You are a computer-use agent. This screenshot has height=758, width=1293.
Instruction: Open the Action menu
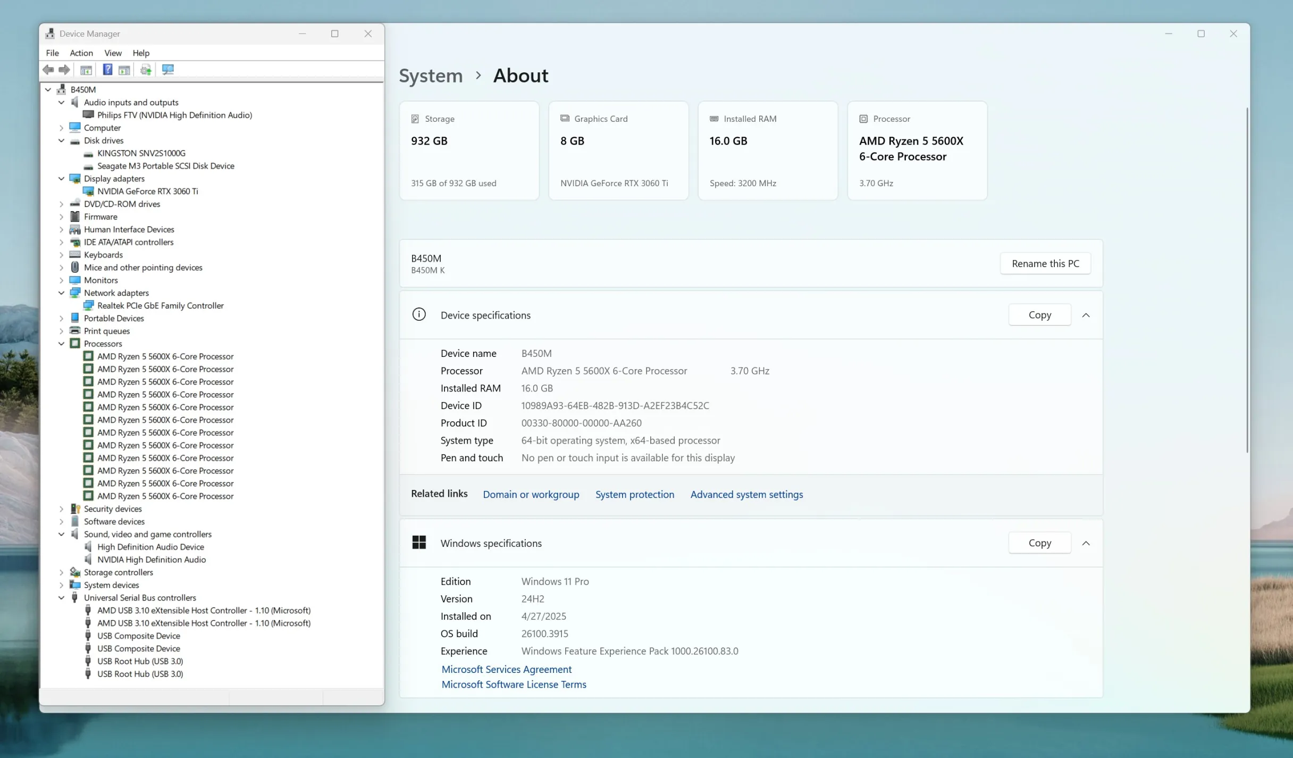click(x=81, y=53)
